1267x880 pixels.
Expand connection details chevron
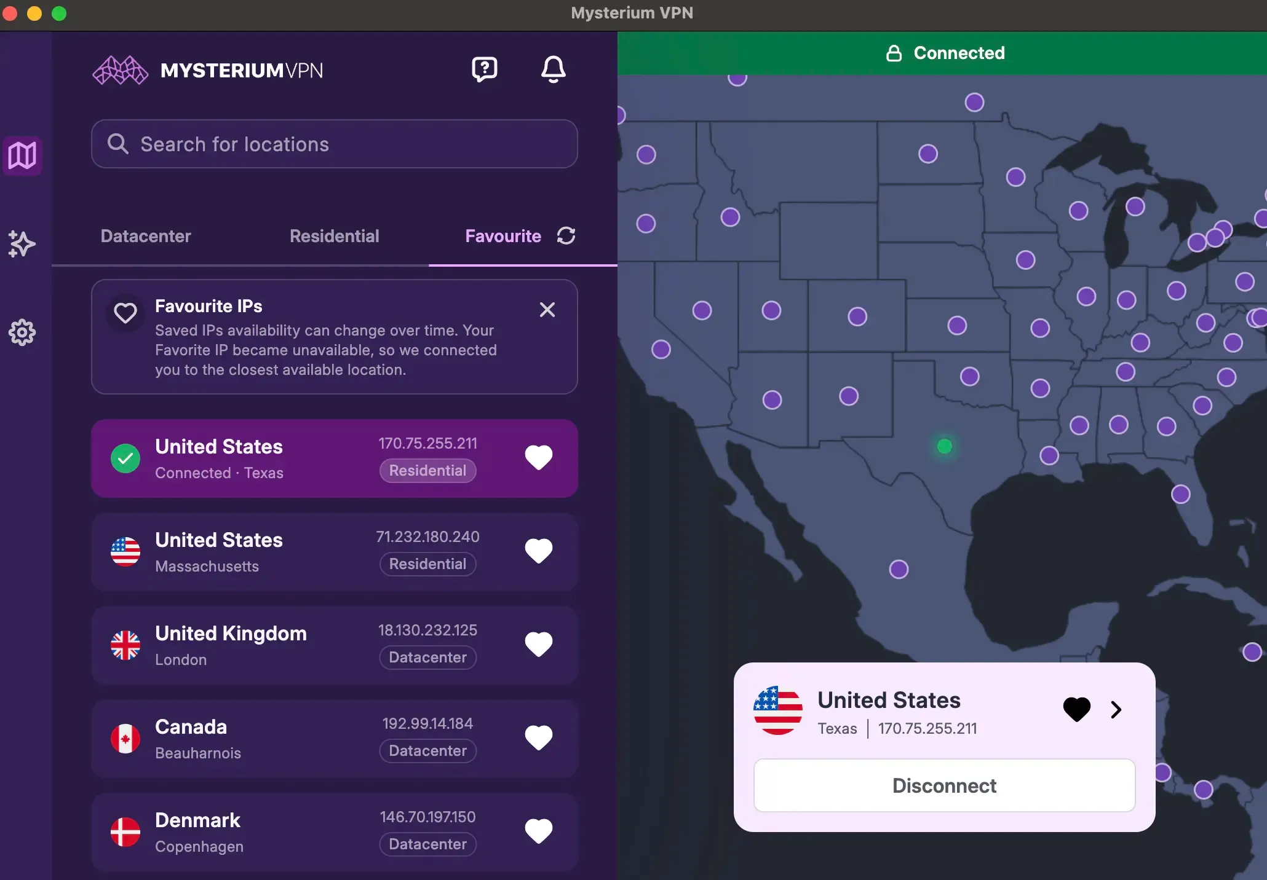[x=1116, y=710]
